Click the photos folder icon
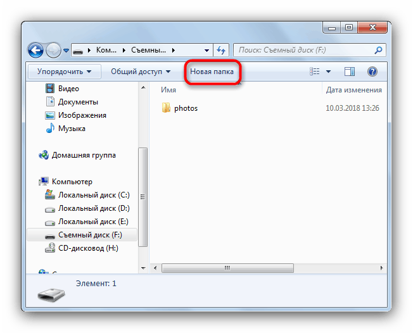Screen dimensions: 413x333 coord(166,108)
